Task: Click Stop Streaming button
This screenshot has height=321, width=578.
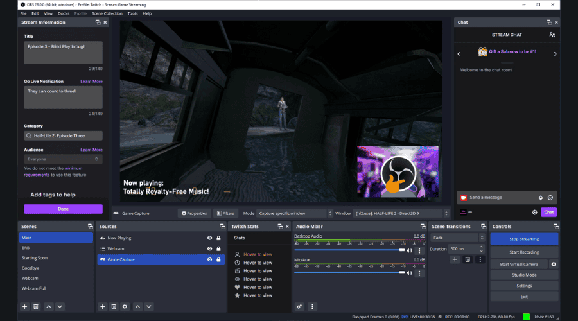Action: click(x=524, y=239)
